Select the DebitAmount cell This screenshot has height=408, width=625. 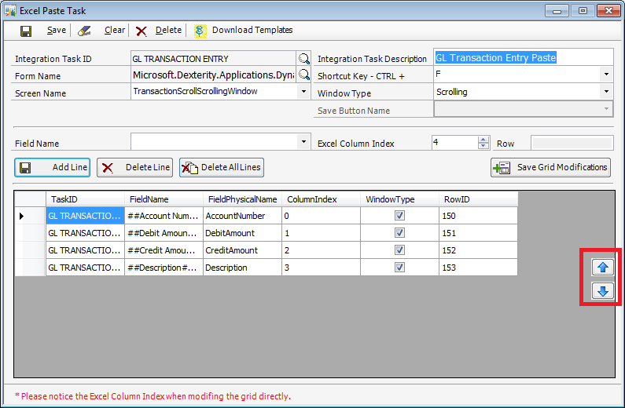242,233
